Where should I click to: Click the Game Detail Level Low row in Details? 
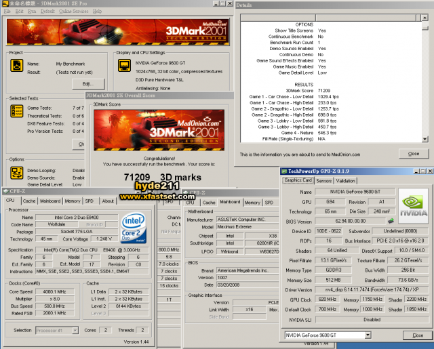(x=302, y=73)
